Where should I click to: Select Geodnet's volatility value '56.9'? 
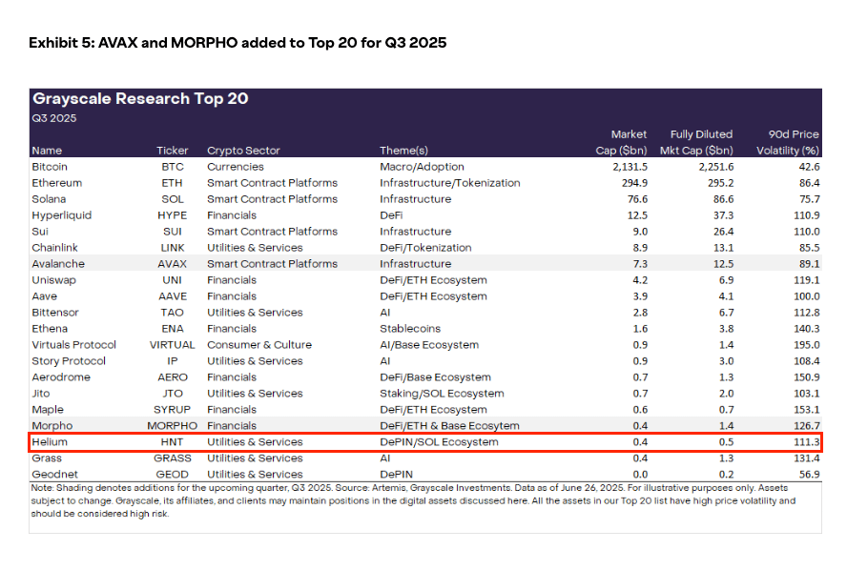click(810, 475)
